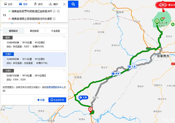This screenshot has height=123, width=175.
Task: Click the green start marker on map
Action: [157, 22]
